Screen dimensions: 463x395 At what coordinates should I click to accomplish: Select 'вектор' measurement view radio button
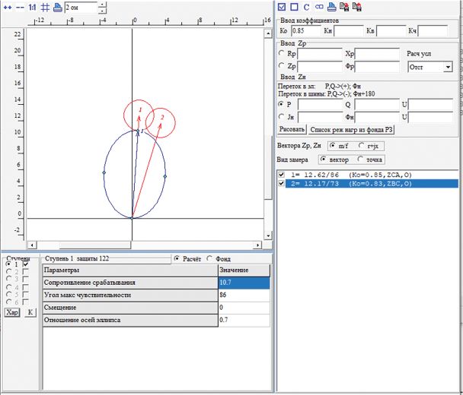324,159
